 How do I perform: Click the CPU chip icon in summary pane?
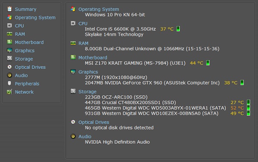(73, 23)
